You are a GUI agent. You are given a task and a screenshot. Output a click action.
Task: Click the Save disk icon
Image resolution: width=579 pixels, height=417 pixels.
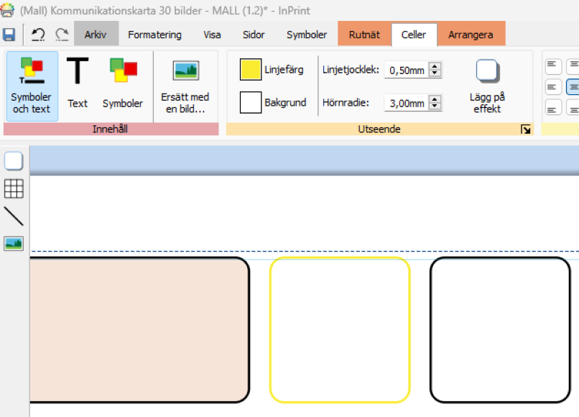click(x=9, y=35)
